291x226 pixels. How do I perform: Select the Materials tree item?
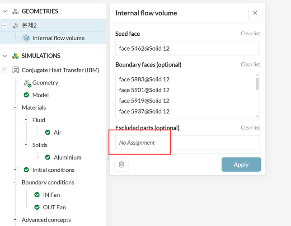click(33, 108)
